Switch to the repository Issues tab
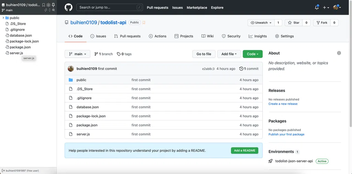 98,36
